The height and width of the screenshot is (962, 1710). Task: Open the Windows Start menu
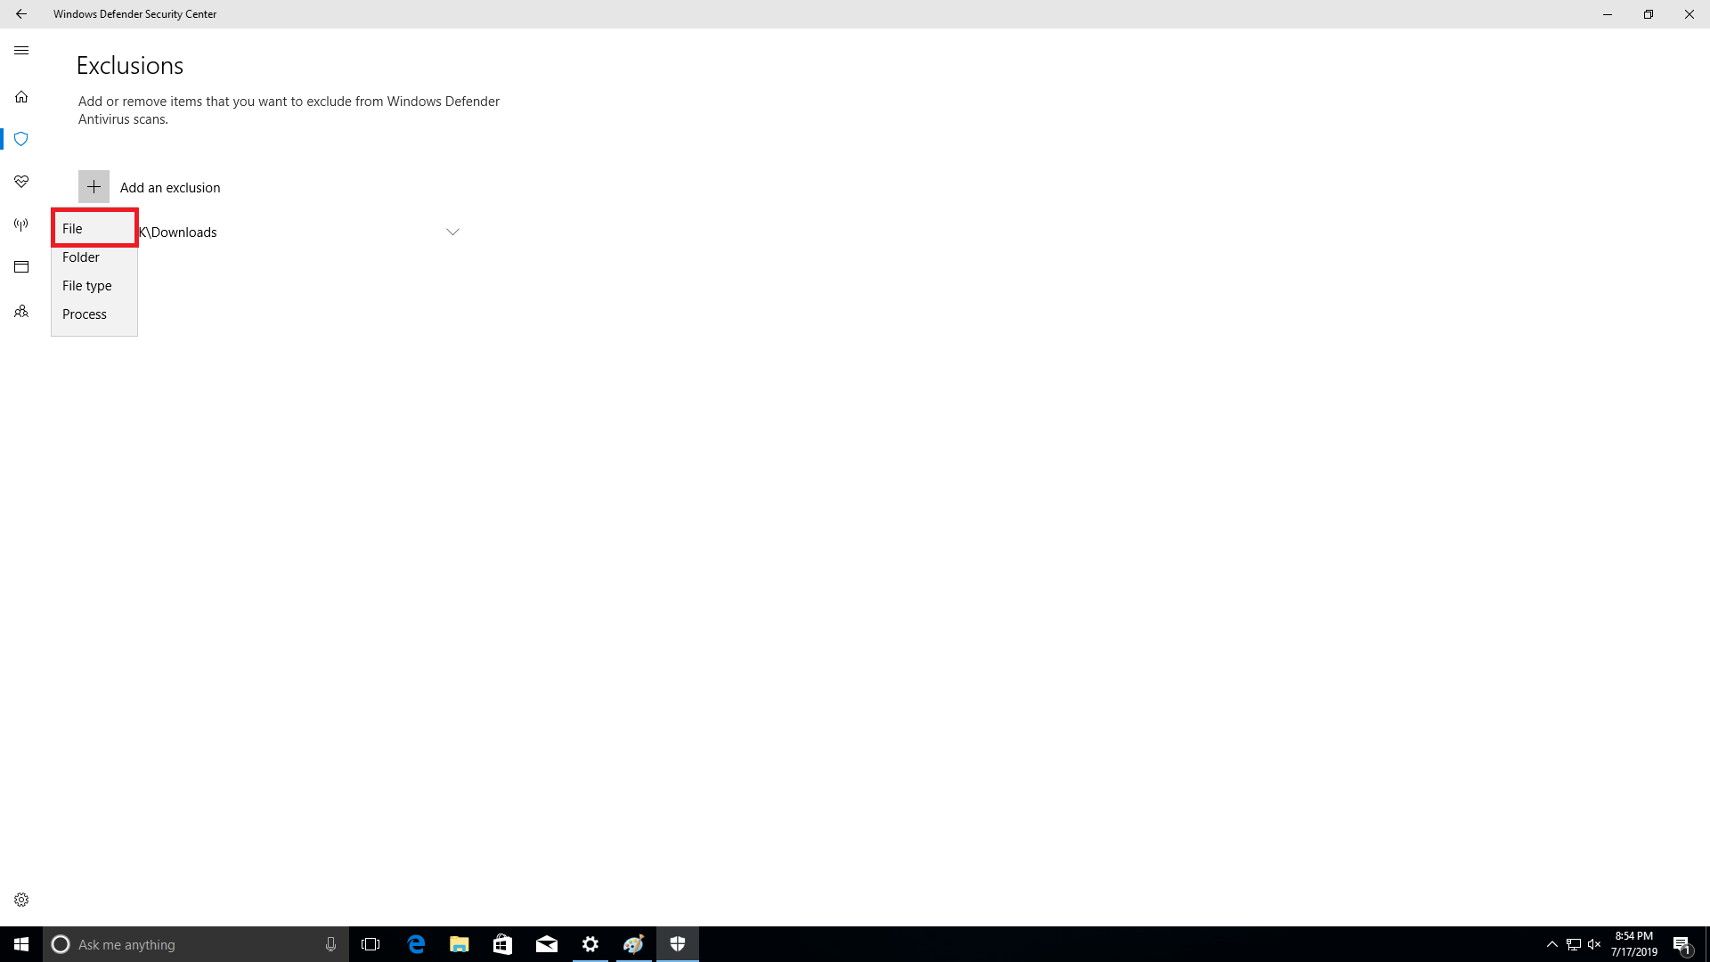[21, 944]
